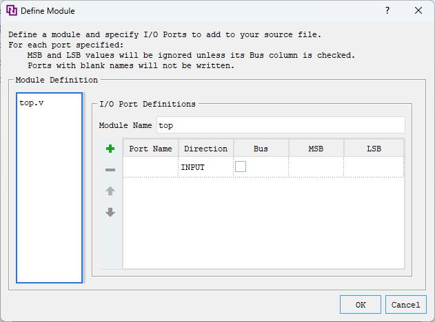The image size is (435, 322).
Task: Click the LSB column header
Action: (x=374, y=149)
